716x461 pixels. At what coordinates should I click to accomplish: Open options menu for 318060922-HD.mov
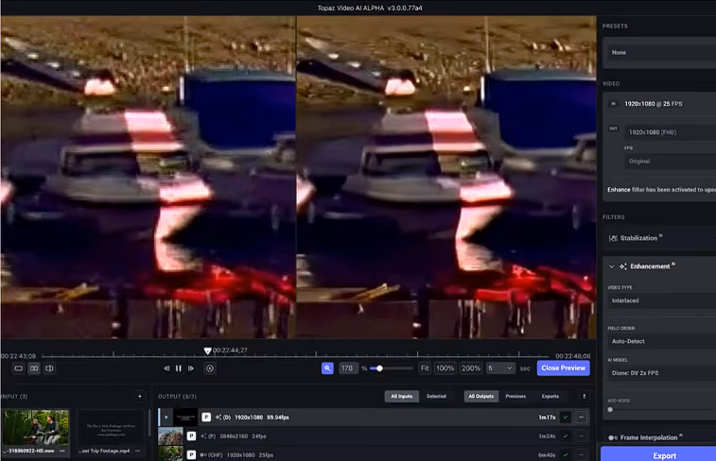[62, 451]
